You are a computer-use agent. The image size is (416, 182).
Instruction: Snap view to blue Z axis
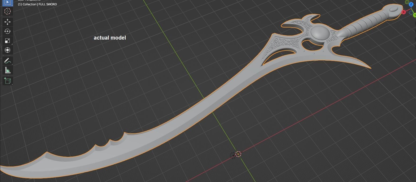tap(411, 5)
